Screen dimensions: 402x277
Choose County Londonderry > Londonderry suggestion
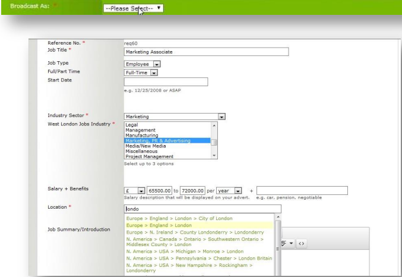(x=195, y=232)
